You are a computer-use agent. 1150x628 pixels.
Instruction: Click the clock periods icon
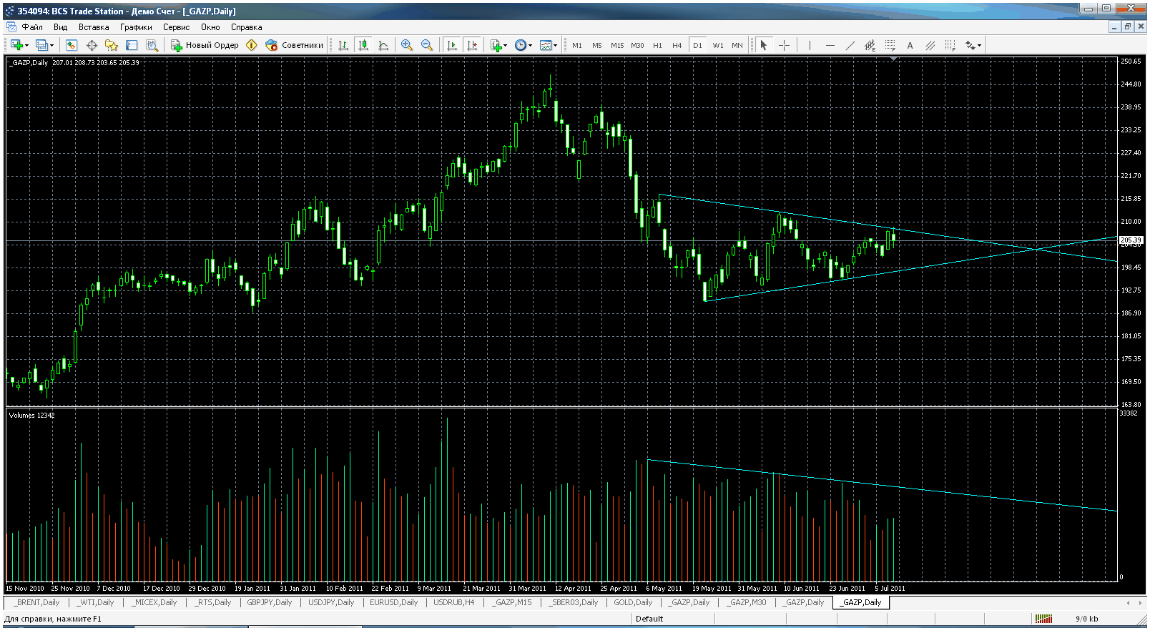coord(521,45)
